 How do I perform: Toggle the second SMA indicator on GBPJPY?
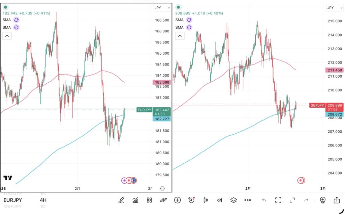click(x=189, y=27)
